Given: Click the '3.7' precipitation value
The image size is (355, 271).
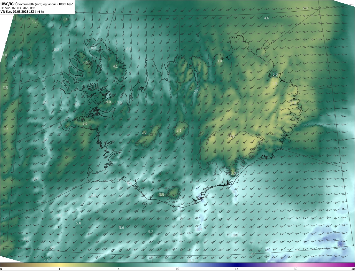Looking at the screenshot, I should click(x=34, y=22).
